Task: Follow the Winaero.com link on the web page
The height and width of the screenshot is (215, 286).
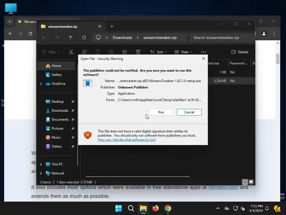Action: point(223,187)
